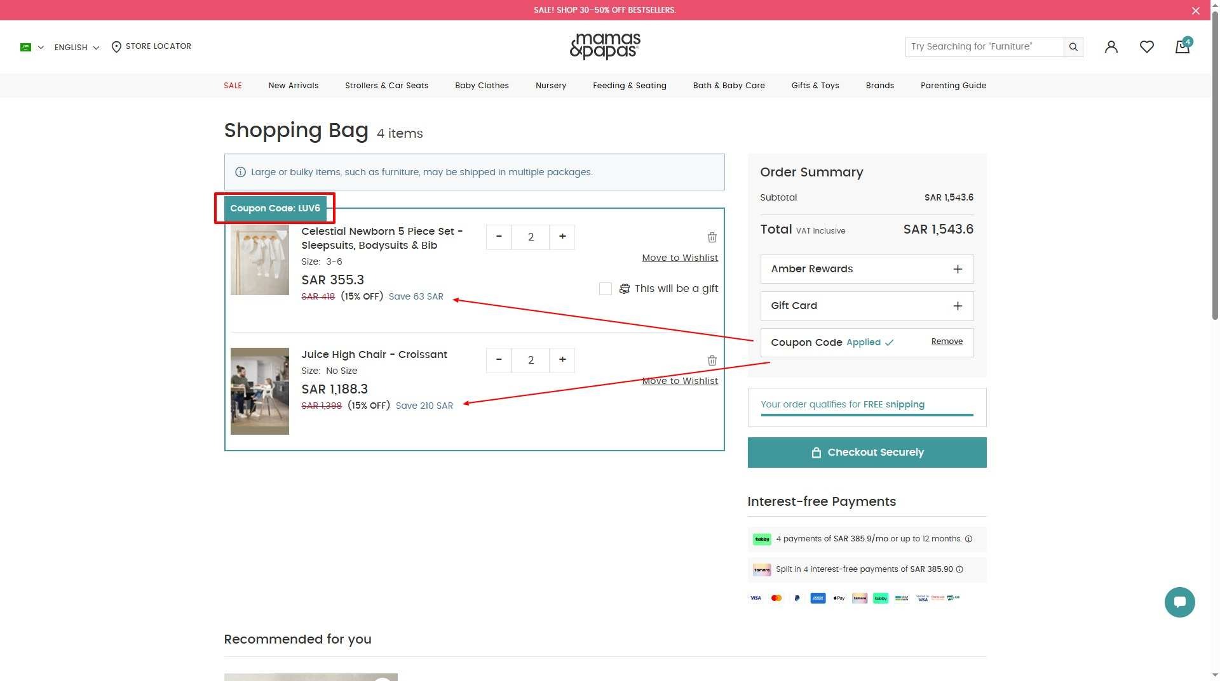
Task: Tick the 'This will be a gift' checkbox
Action: (x=606, y=289)
